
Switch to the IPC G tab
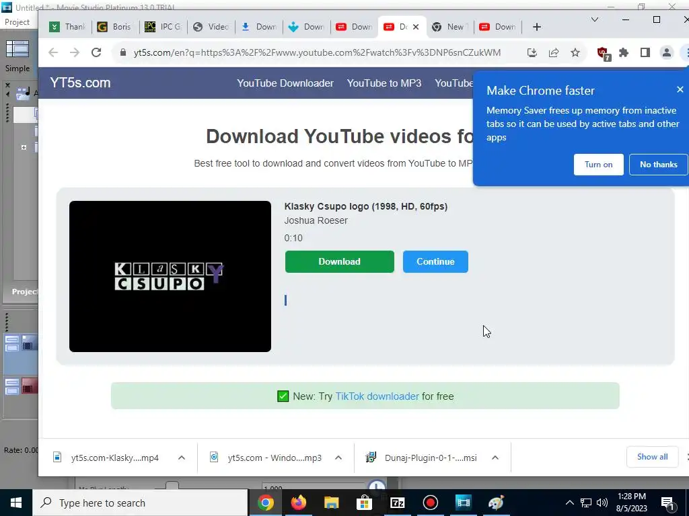point(163,27)
